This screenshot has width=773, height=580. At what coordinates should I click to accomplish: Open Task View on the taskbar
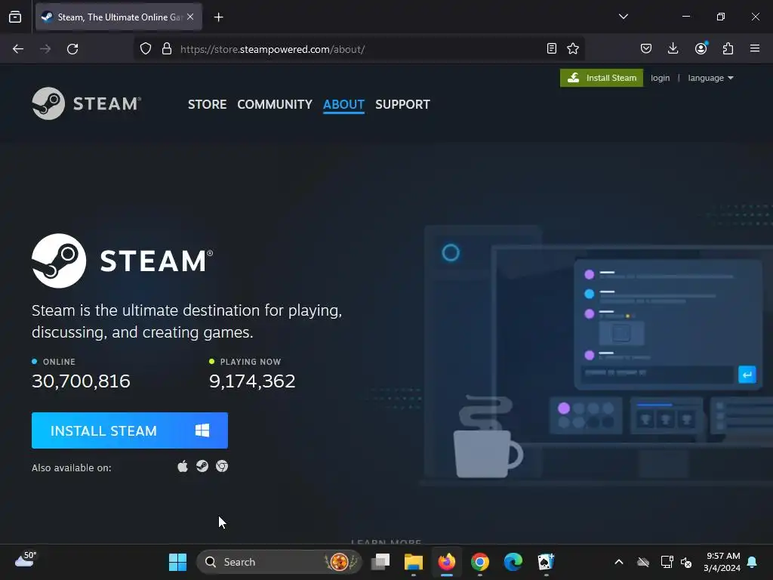click(380, 562)
